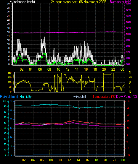Viewport: 138px width, 164px height.
Task: Select the "Windchill" legend label
Action: (79, 97)
